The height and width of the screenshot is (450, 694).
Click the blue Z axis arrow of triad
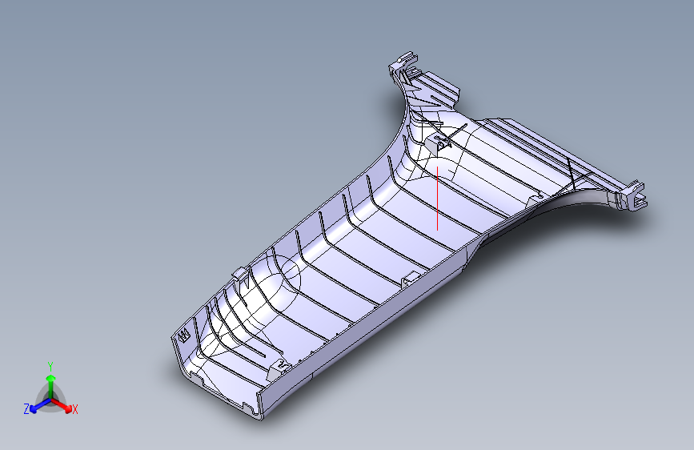(x=40, y=406)
